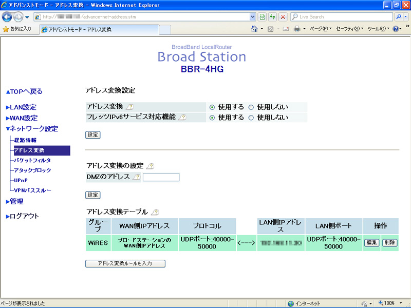
Task: Click the Help question mark icon
Action: (396, 29)
